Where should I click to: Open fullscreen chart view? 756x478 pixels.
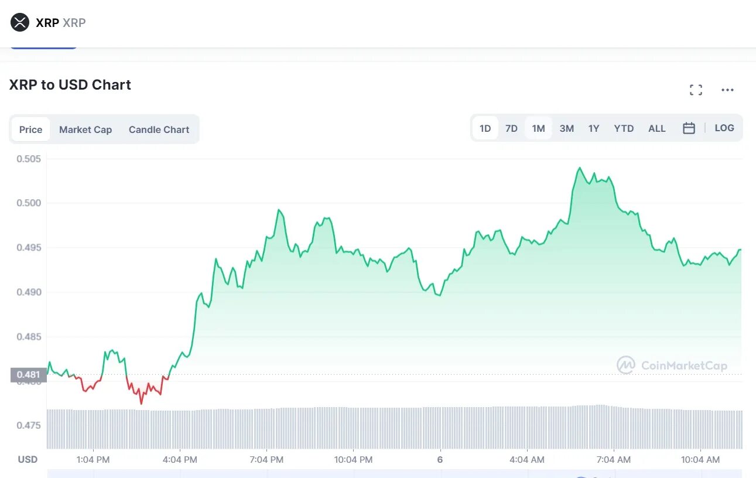[x=696, y=90]
